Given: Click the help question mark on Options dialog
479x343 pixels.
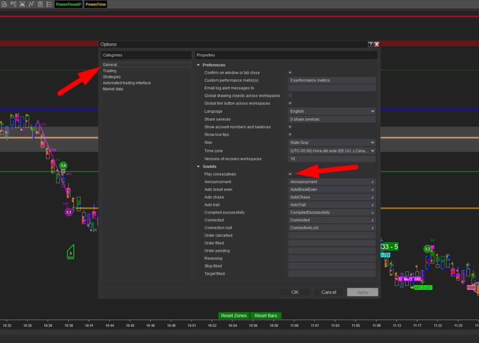Looking at the screenshot, I should coord(370,44).
